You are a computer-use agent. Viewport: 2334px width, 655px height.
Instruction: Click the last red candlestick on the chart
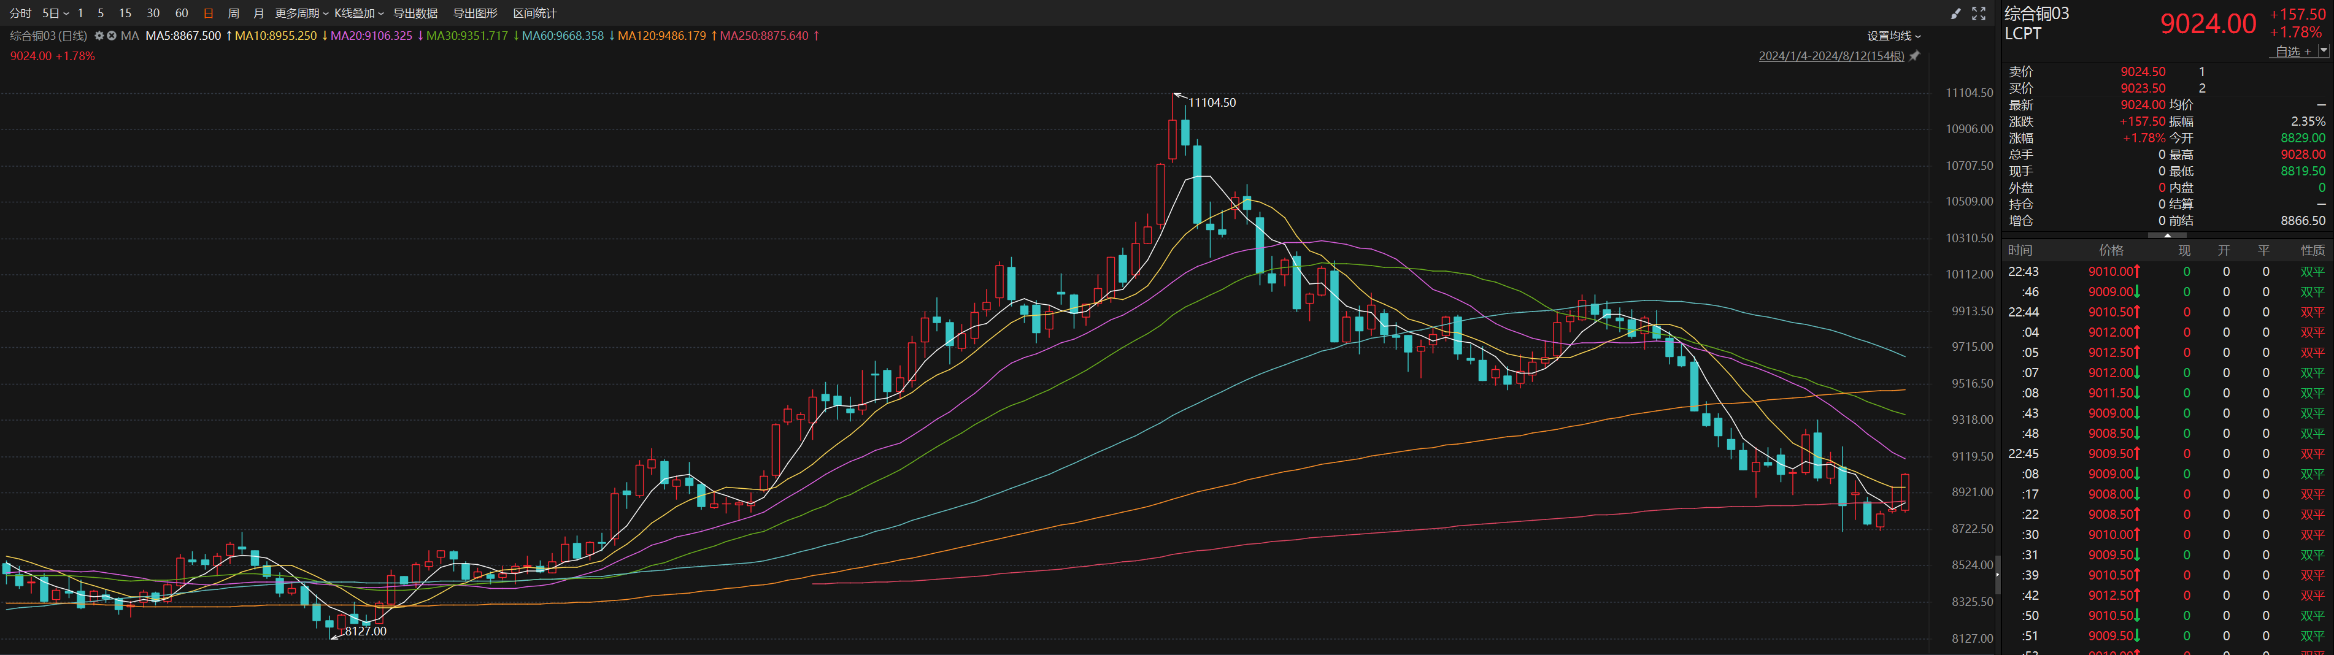(1906, 492)
